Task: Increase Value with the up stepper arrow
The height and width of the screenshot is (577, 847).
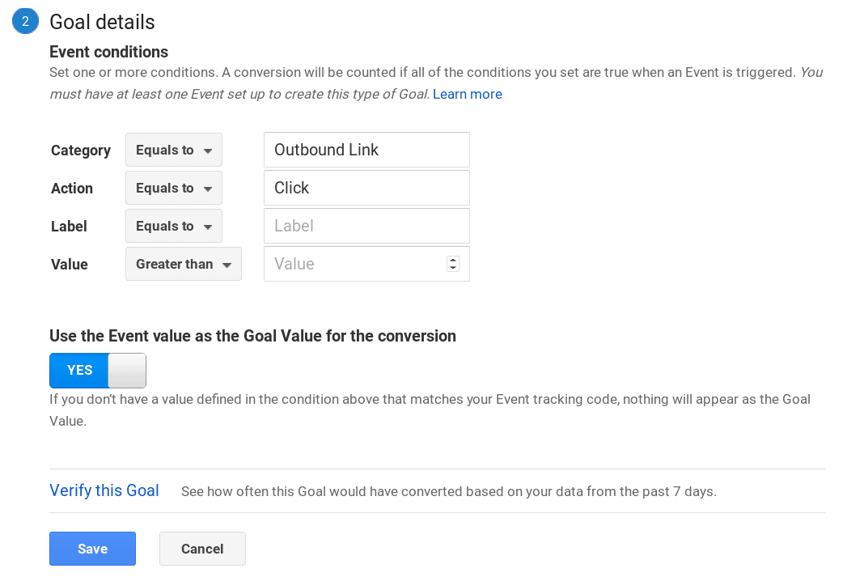Action: [x=453, y=260]
